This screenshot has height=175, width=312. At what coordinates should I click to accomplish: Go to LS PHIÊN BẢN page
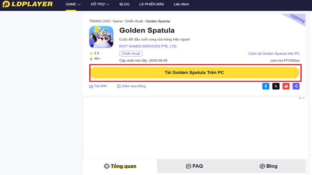[151, 4]
